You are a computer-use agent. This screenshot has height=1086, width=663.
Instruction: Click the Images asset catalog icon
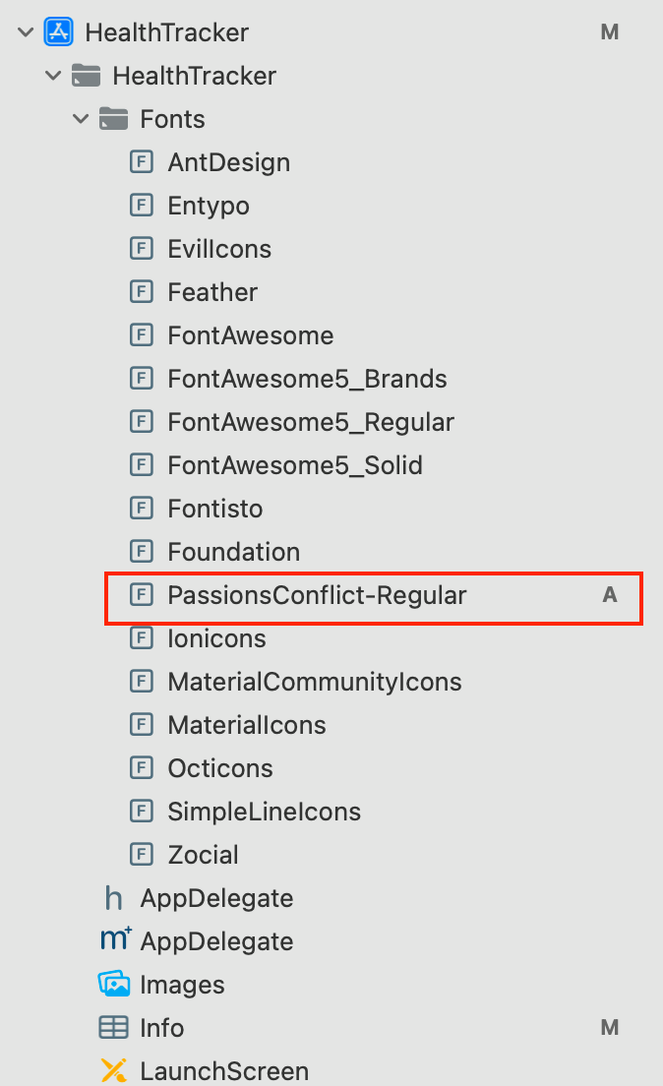tap(113, 984)
